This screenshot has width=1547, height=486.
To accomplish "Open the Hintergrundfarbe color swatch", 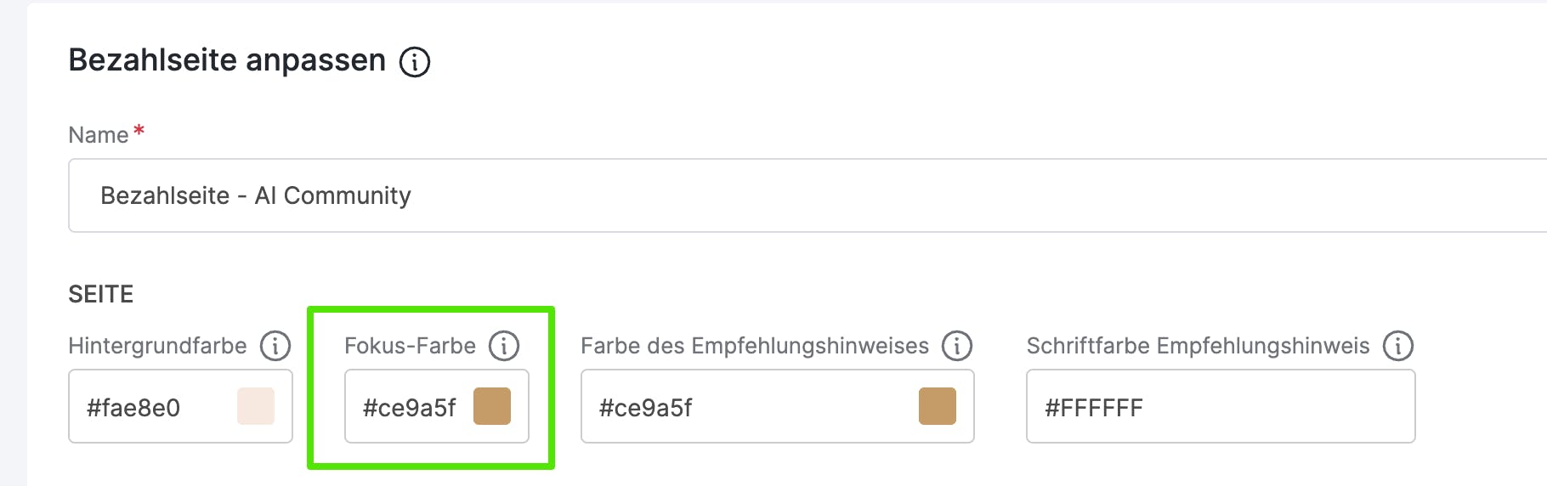I will pos(256,406).
